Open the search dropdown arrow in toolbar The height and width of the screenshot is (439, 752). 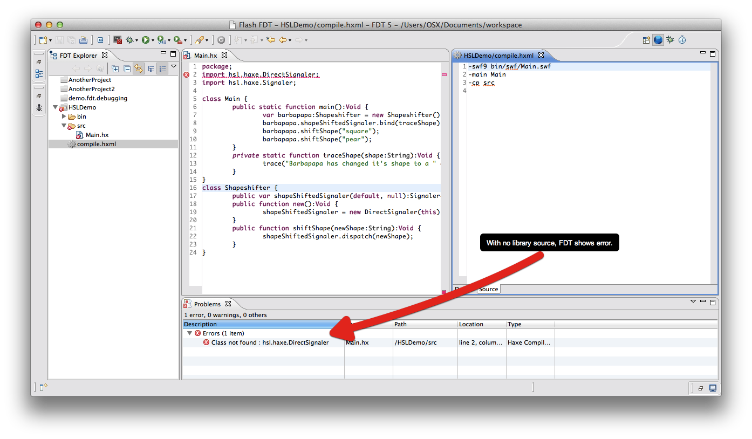pos(207,40)
